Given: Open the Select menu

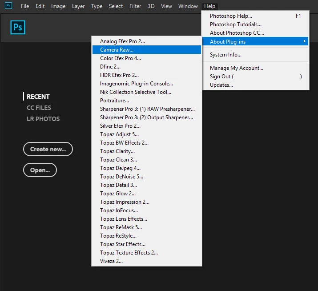Looking at the screenshot, I should click(x=116, y=6).
